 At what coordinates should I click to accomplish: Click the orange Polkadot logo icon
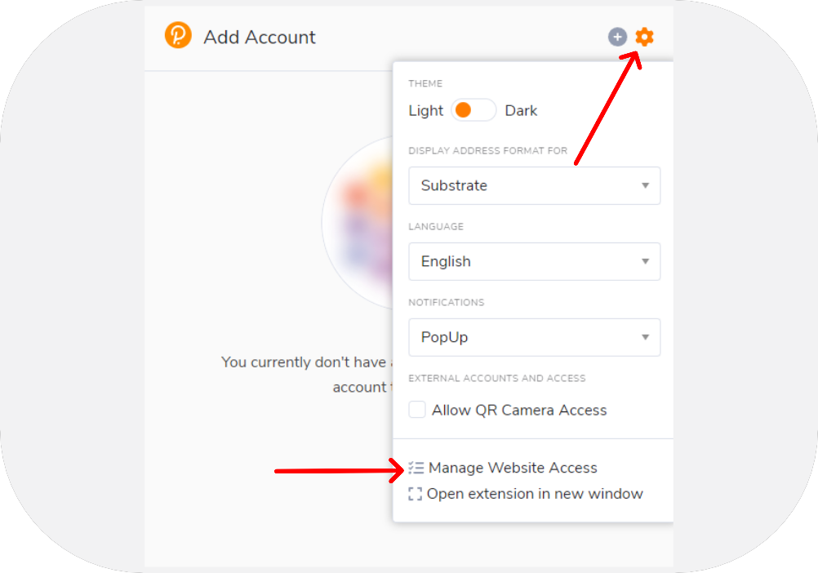[178, 36]
